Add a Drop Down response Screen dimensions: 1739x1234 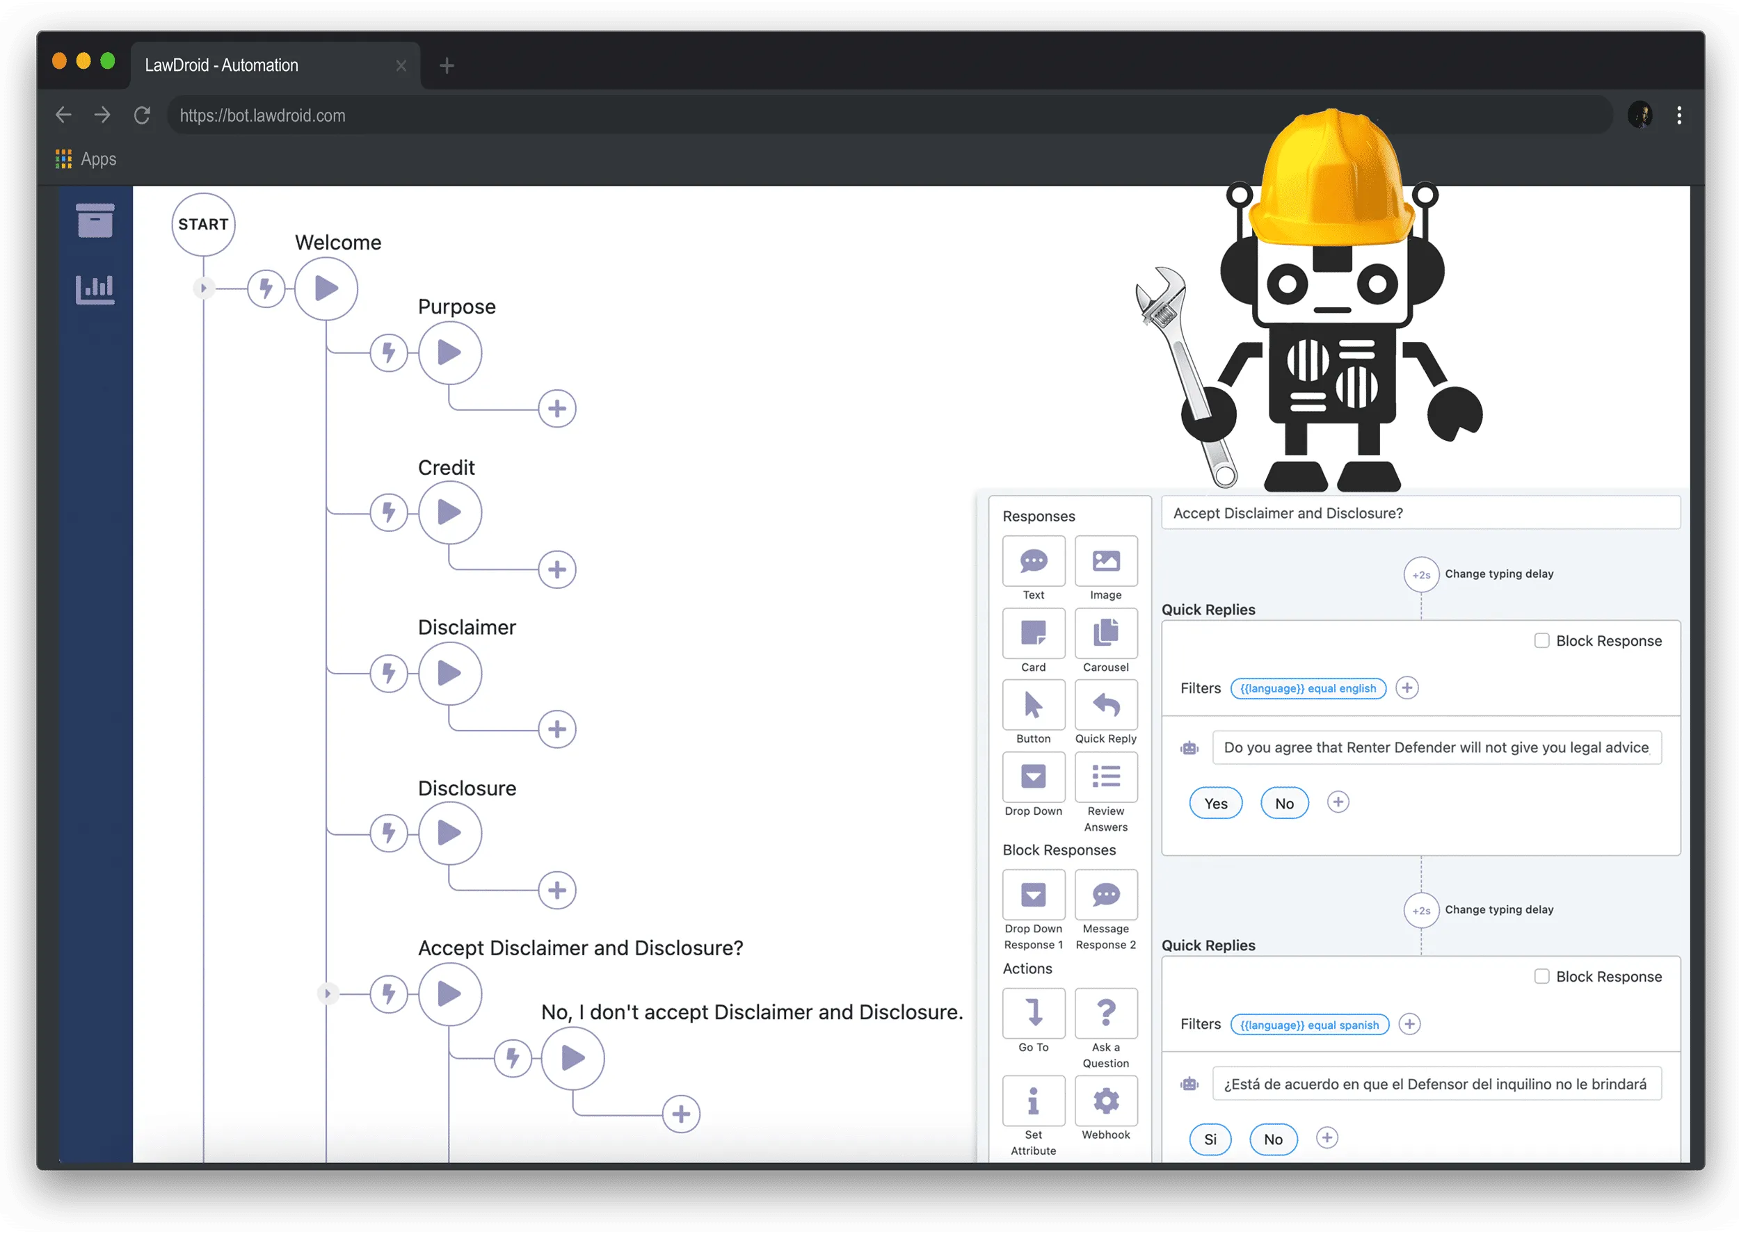[x=1033, y=777]
